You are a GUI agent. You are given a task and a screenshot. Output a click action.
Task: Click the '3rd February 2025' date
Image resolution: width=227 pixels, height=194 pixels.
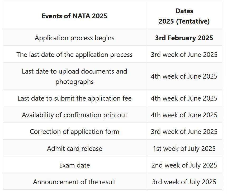184,38
